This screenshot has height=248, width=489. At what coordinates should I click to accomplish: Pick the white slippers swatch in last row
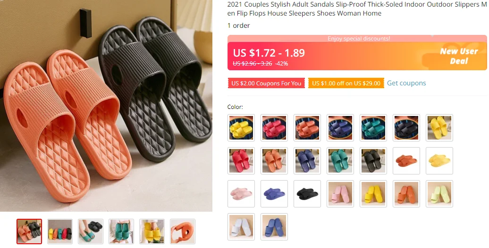[241, 227]
